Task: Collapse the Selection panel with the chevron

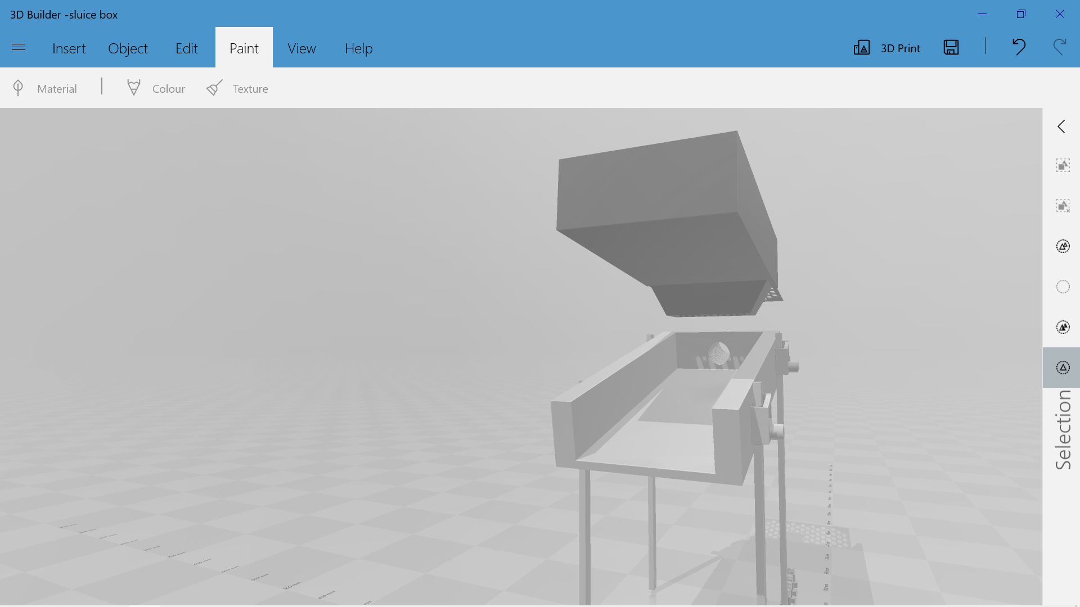Action: coord(1062,126)
